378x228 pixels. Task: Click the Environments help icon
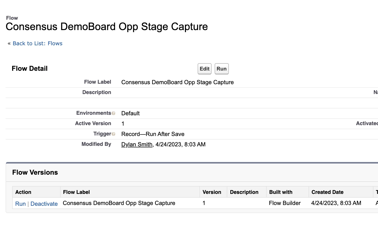click(113, 113)
